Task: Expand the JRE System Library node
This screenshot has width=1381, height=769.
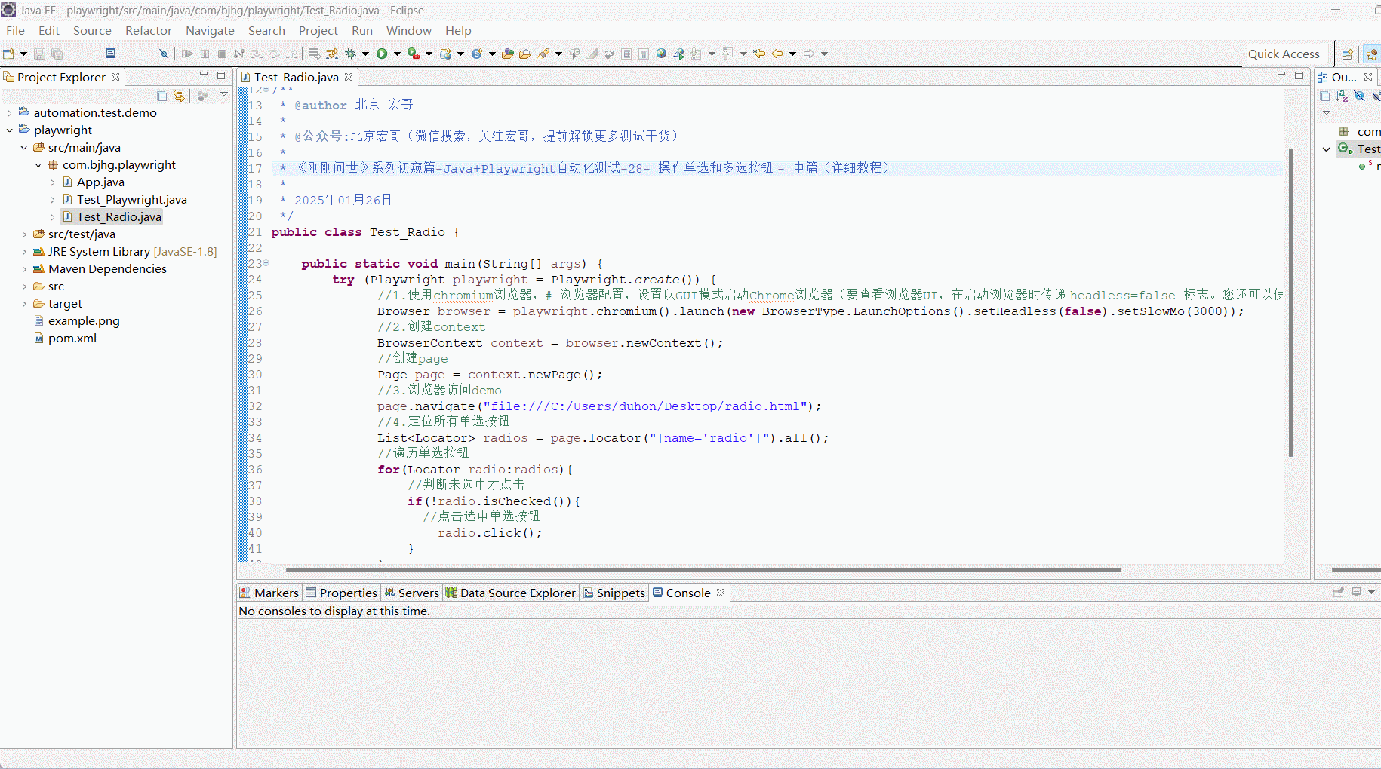Action: (x=23, y=252)
